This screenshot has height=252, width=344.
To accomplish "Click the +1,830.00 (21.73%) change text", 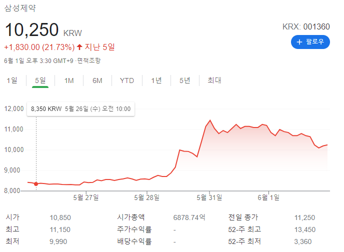I will coord(39,47).
